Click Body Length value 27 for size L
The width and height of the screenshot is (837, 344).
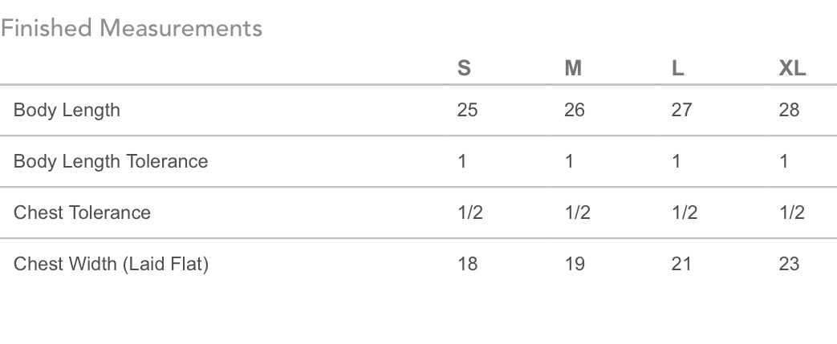point(681,110)
